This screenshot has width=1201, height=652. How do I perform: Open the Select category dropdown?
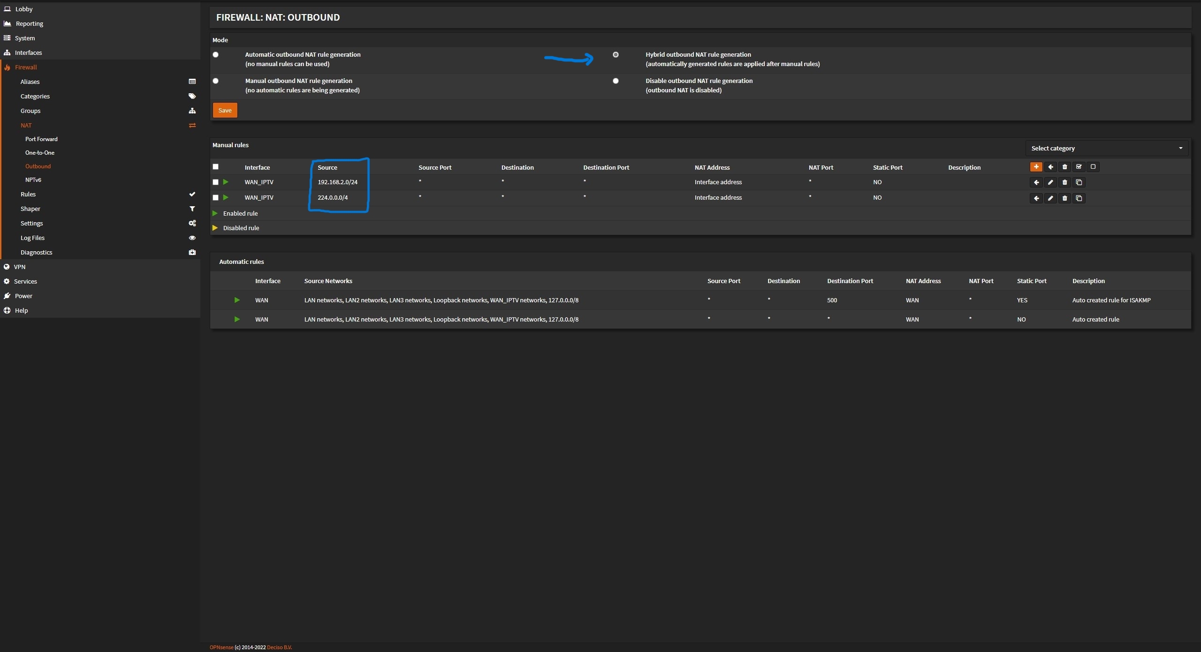click(x=1106, y=149)
